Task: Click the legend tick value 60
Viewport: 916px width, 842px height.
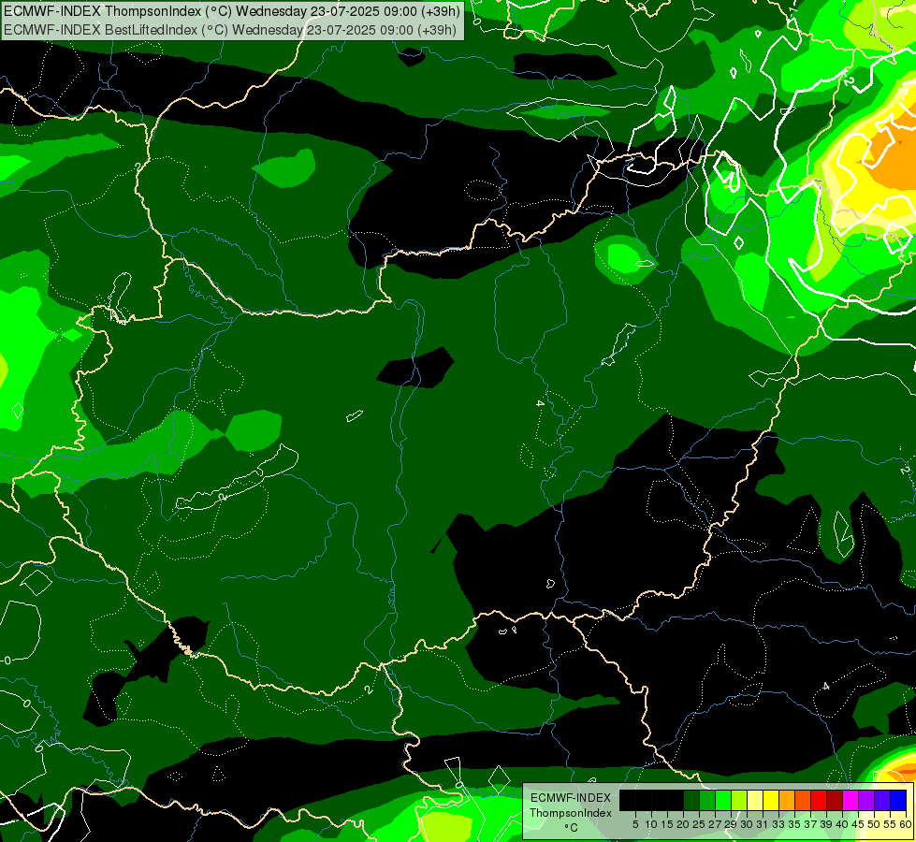Action: click(906, 824)
